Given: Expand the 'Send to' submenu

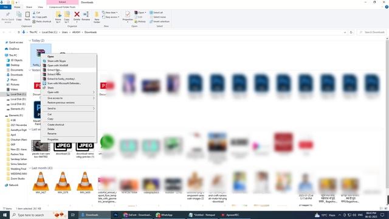Looking at the screenshot, I should (x=69, y=109).
